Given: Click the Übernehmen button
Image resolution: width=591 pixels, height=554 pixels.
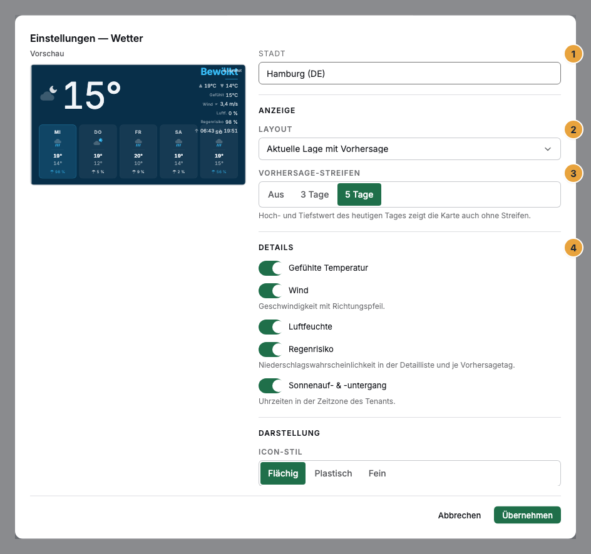Looking at the screenshot, I should click(x=527, y=515).
